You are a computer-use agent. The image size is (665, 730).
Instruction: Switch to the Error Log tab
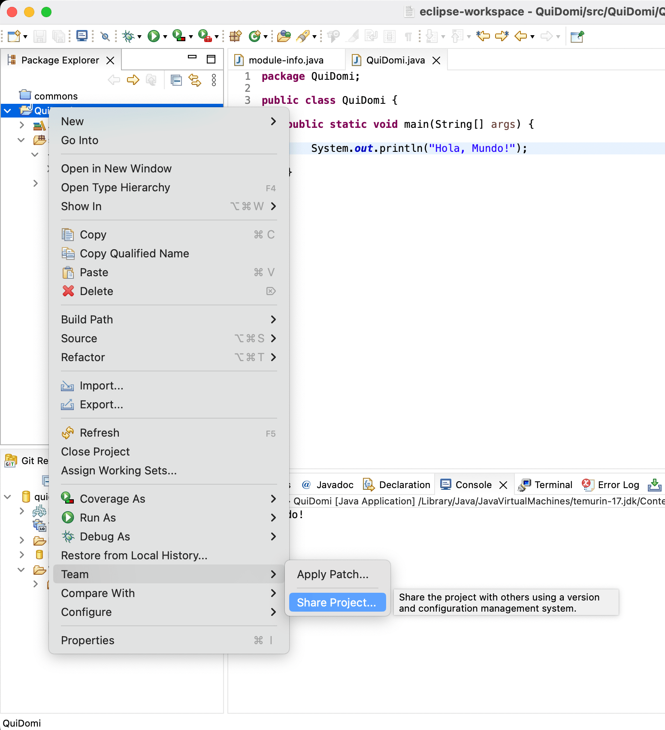[x=611, y=485]
